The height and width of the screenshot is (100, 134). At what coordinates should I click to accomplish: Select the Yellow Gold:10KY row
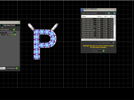pyautogui.click(x=97, y=21)
